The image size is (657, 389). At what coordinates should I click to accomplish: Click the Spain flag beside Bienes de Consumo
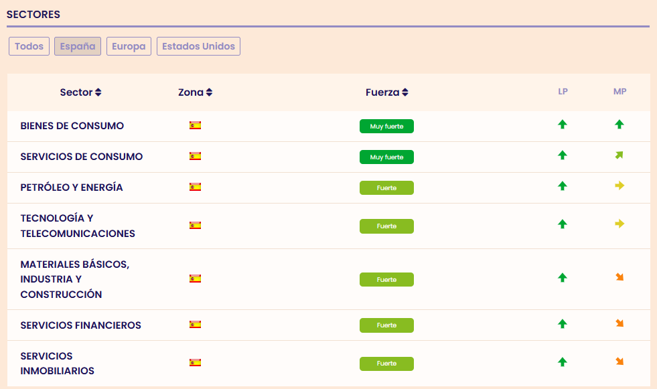(x=195, y=125)
